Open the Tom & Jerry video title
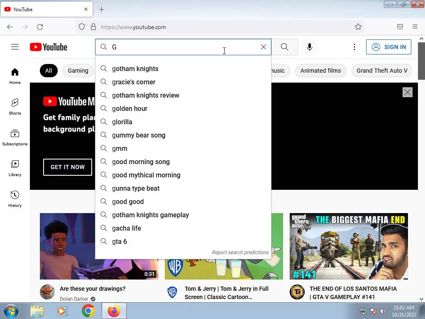Screen dimensions: 425x319 point(227,293)
